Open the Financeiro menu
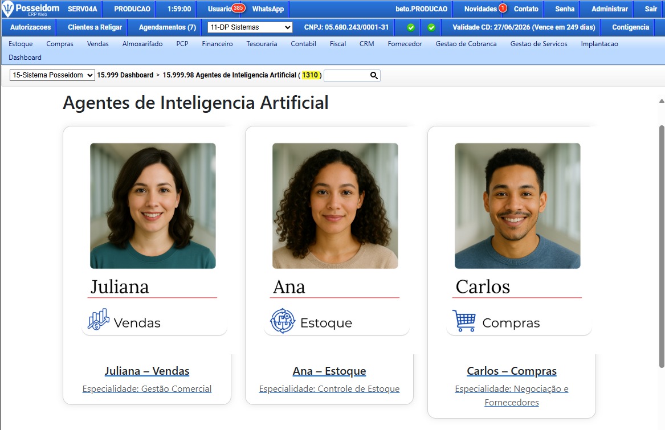The height and width of the screenshot is (430, 665). [217, 44]
